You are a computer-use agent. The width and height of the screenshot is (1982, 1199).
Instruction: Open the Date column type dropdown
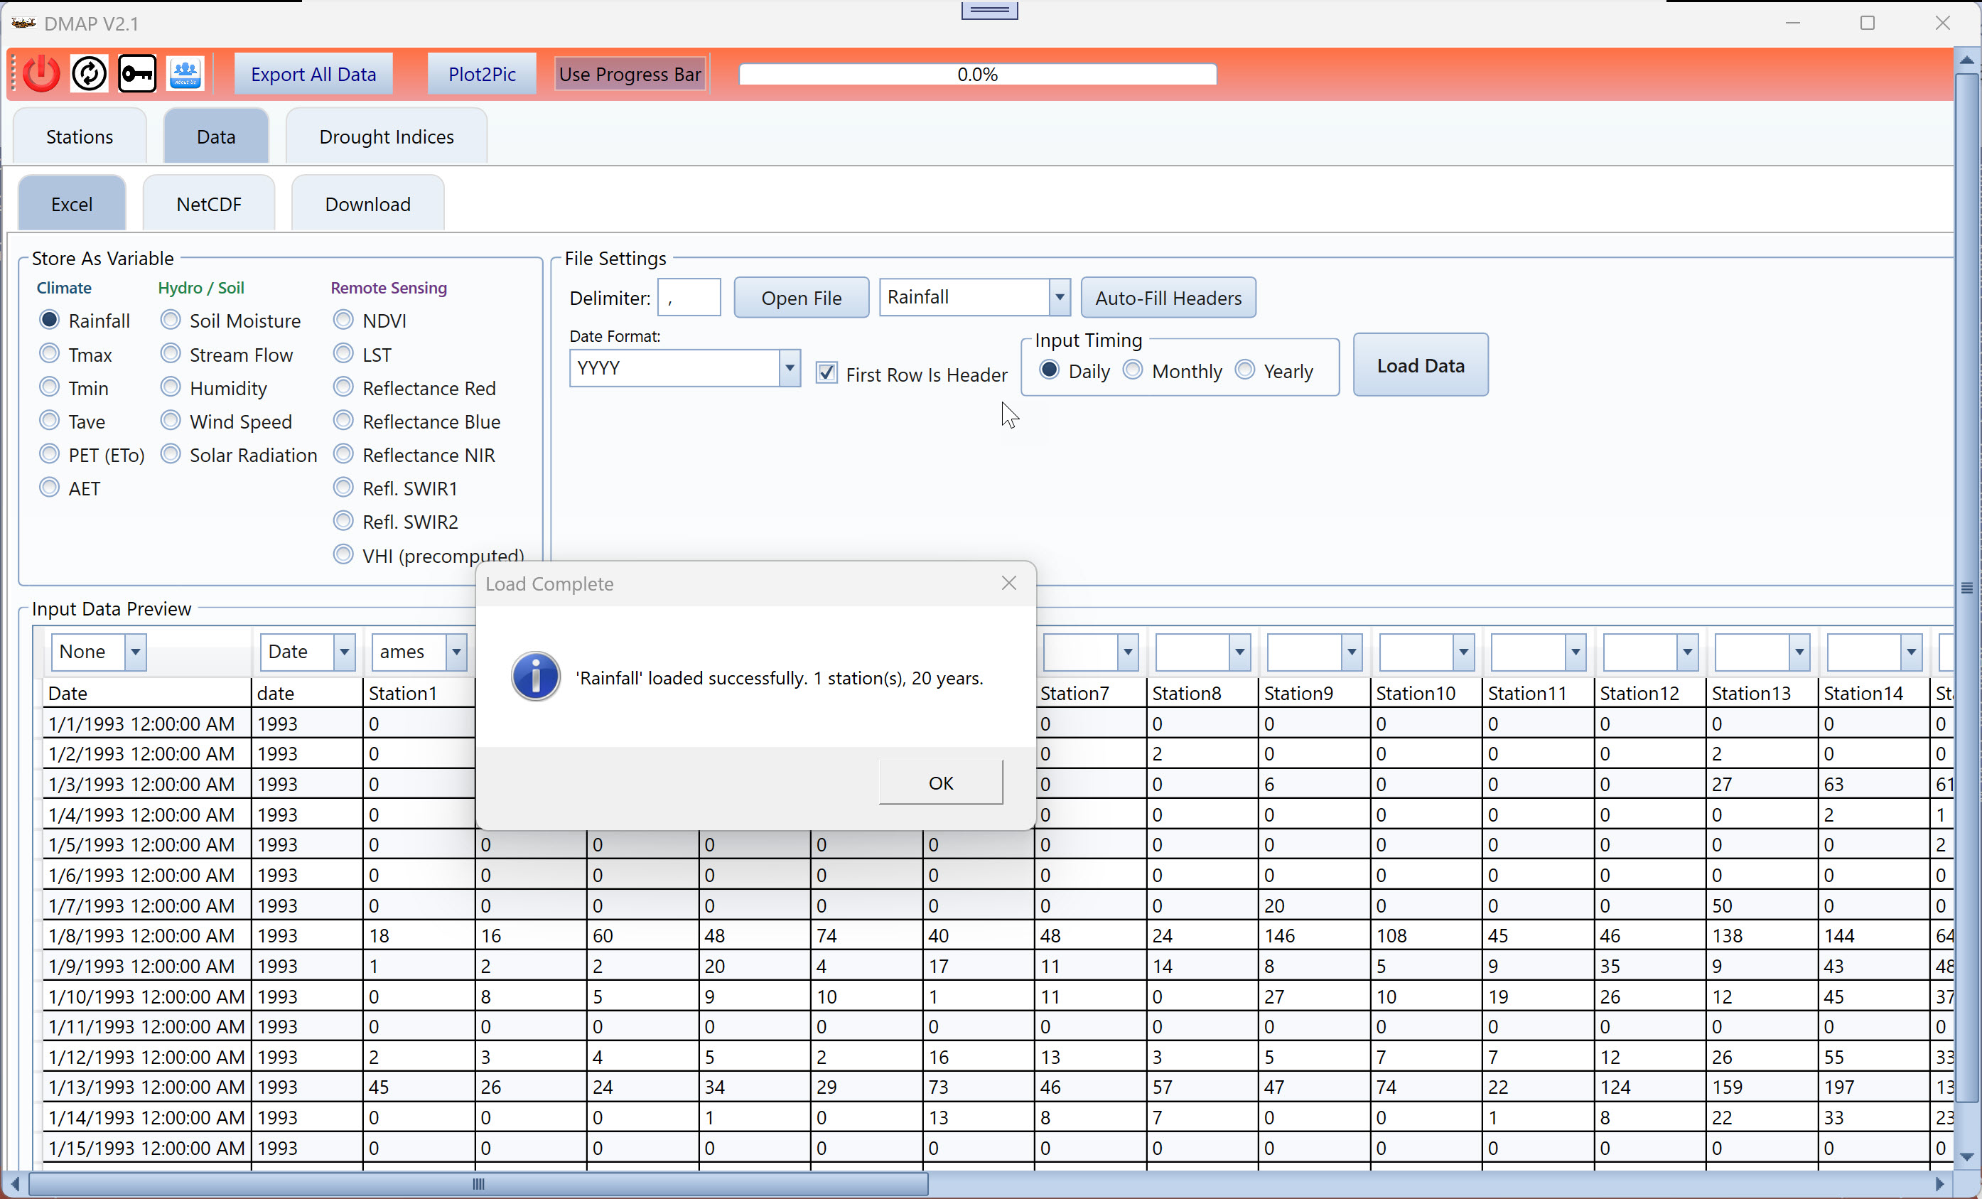point(343,652)
